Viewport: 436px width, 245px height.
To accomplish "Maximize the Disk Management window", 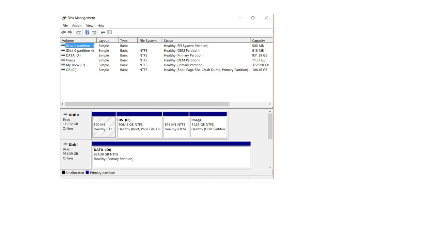I will 253,18.
